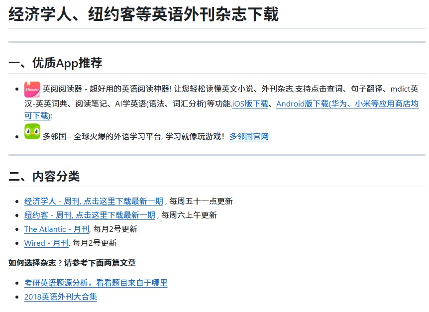Click the heading 一、优质App推荐
The width and height of the screenshot is (429, 312).
click(x=55, y=63)
